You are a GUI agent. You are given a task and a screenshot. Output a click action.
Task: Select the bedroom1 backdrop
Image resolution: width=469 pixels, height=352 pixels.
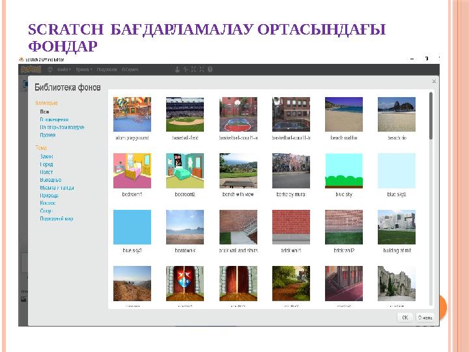tap(132, 171)
